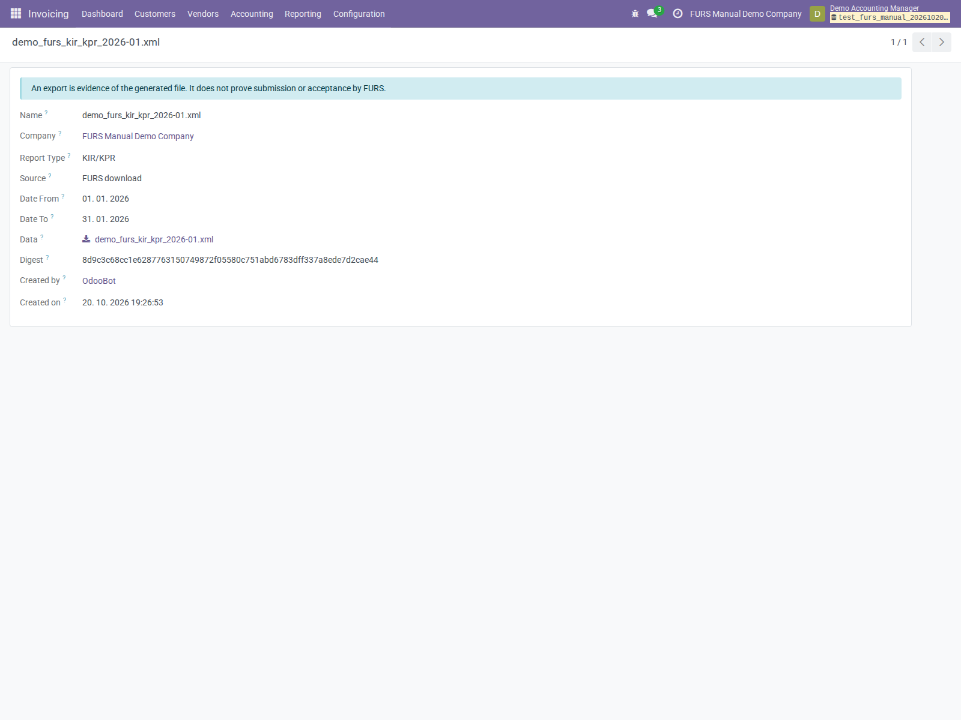Click the download icon next to the data file
This screenshot has width=961, height=720.
pyautogui.click(x=86, y=239)
